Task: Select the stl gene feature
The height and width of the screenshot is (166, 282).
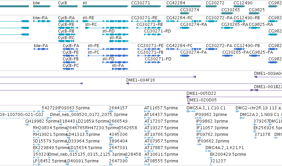Action: [106, 6]
